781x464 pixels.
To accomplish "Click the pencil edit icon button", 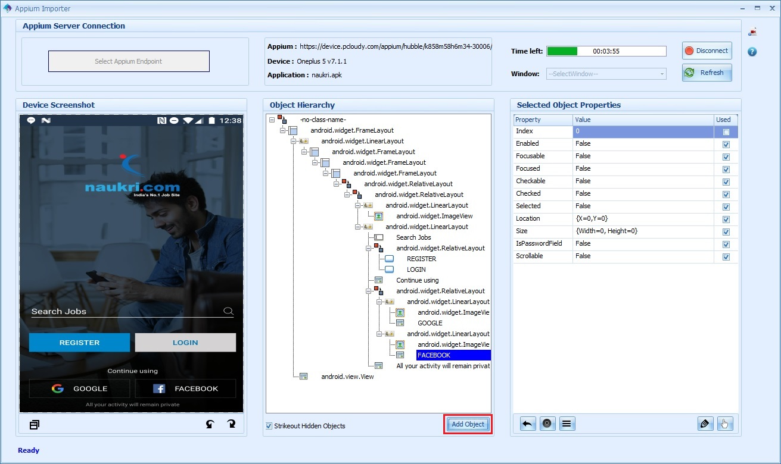I will [x=705, y=424].
